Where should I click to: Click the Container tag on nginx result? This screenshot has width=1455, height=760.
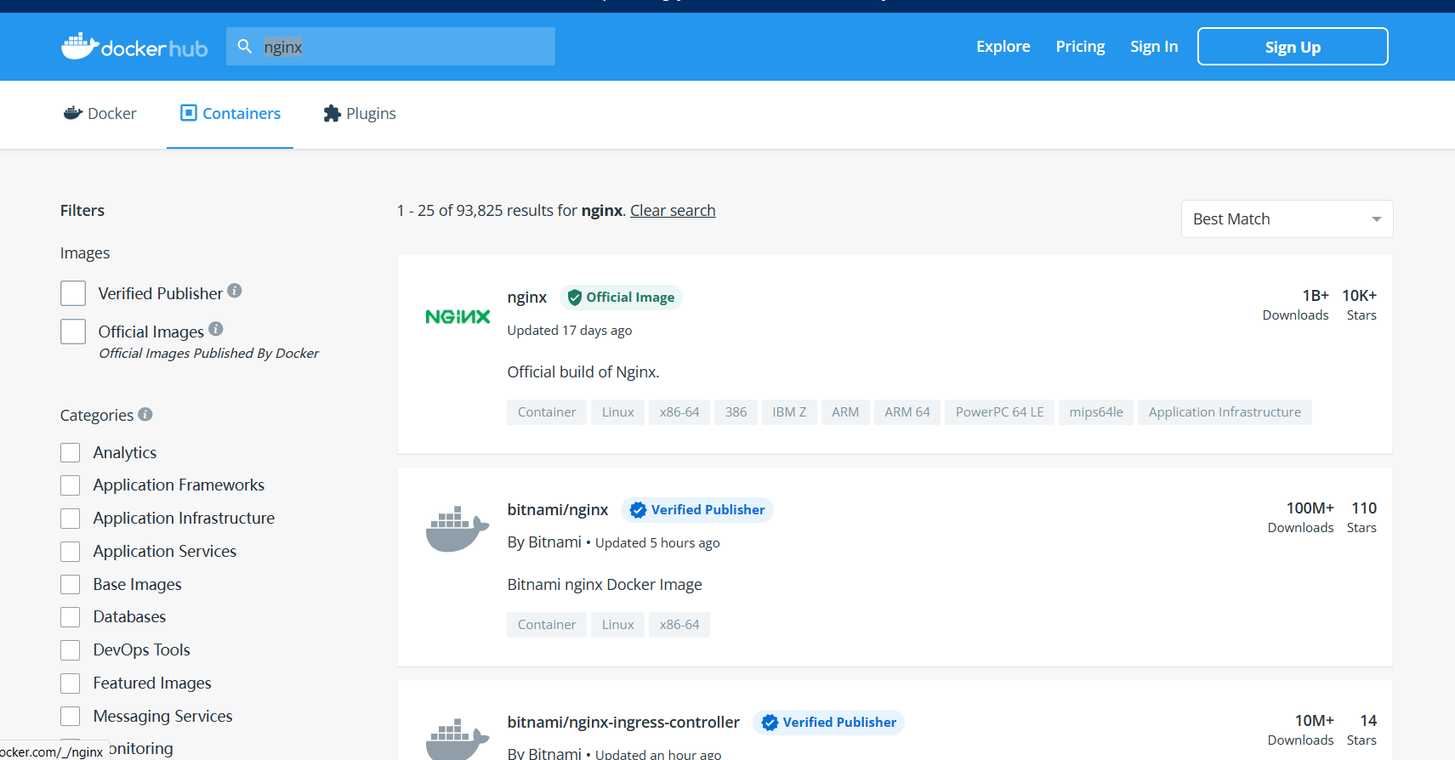pyautogui.click(x=547, y=412)
